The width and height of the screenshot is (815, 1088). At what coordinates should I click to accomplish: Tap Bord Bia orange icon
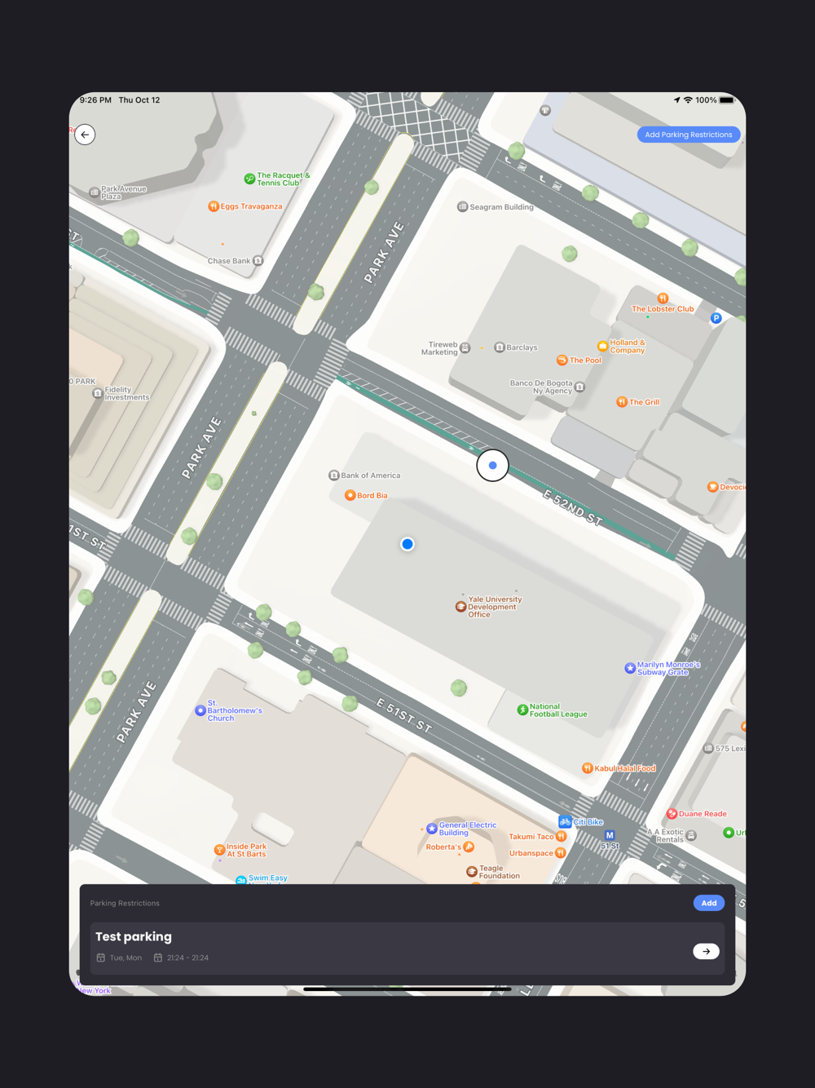(x=350, y=495)
